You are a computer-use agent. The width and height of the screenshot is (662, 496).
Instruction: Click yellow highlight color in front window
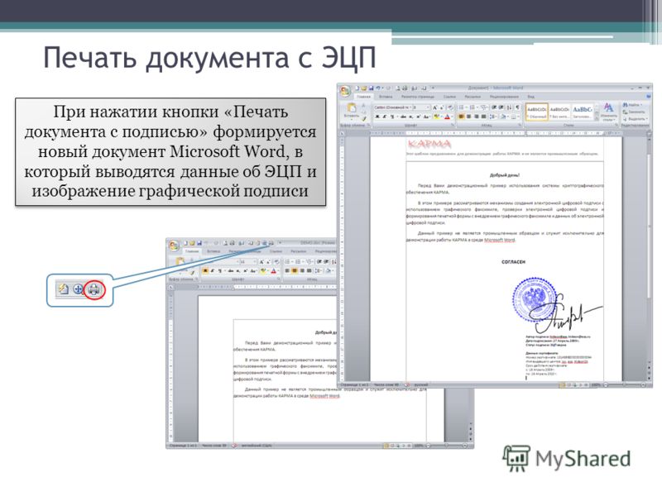pos(437,117)
